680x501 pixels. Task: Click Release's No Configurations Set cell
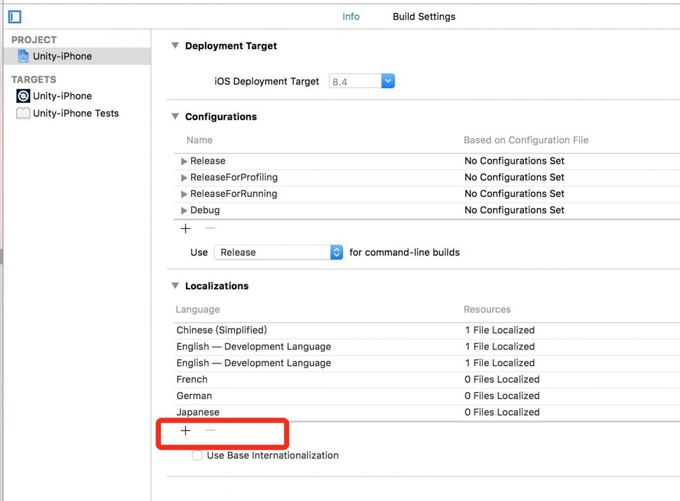[514, 161]
